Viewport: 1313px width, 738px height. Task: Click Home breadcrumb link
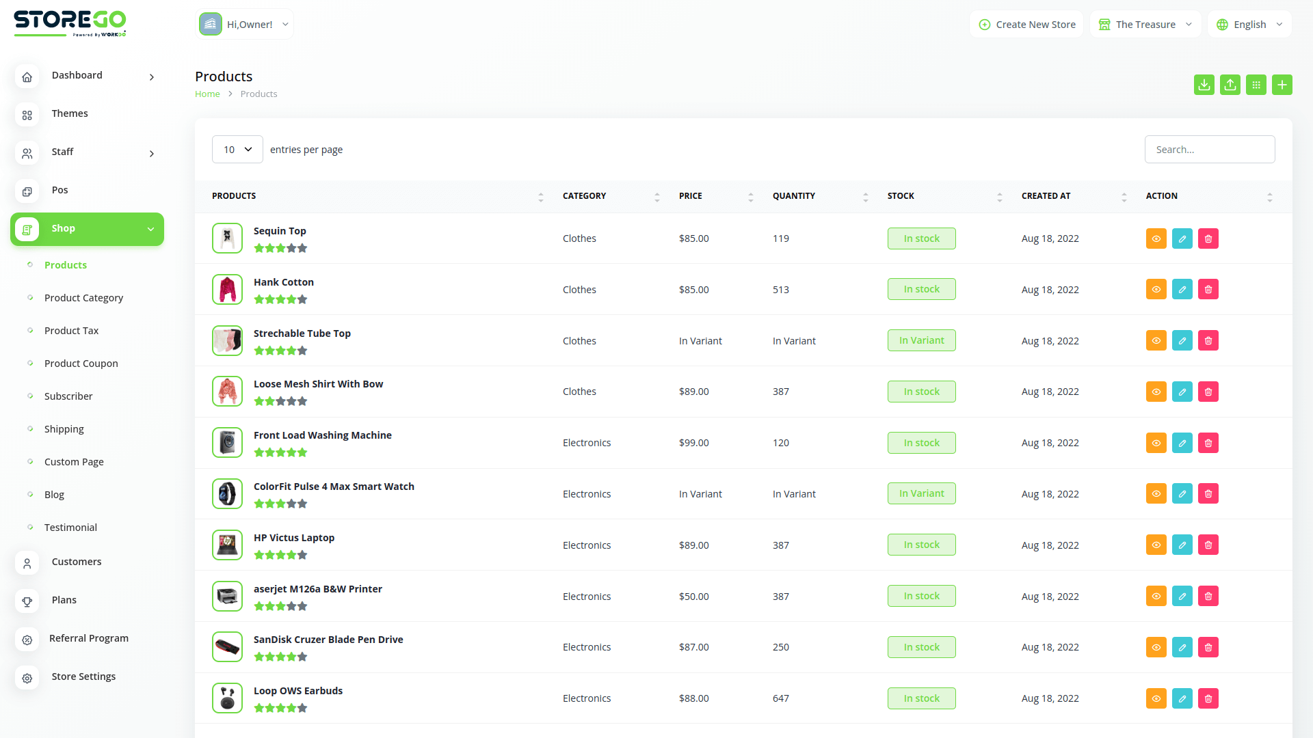coord(207,94)
